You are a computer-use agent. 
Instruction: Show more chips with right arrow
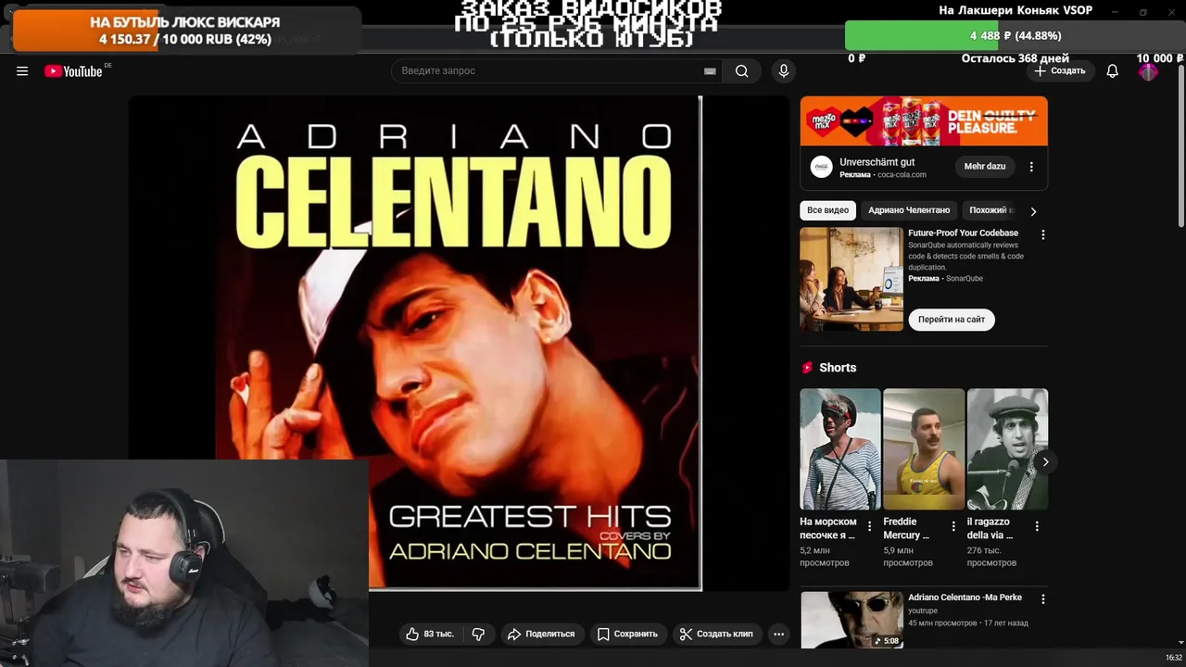pyautogui.click(x=1033, y=211)
